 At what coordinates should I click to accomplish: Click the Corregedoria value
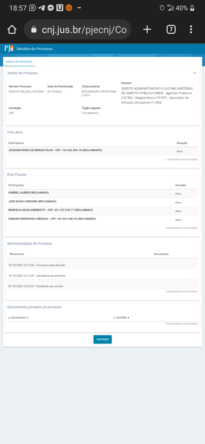coord(90,113)
